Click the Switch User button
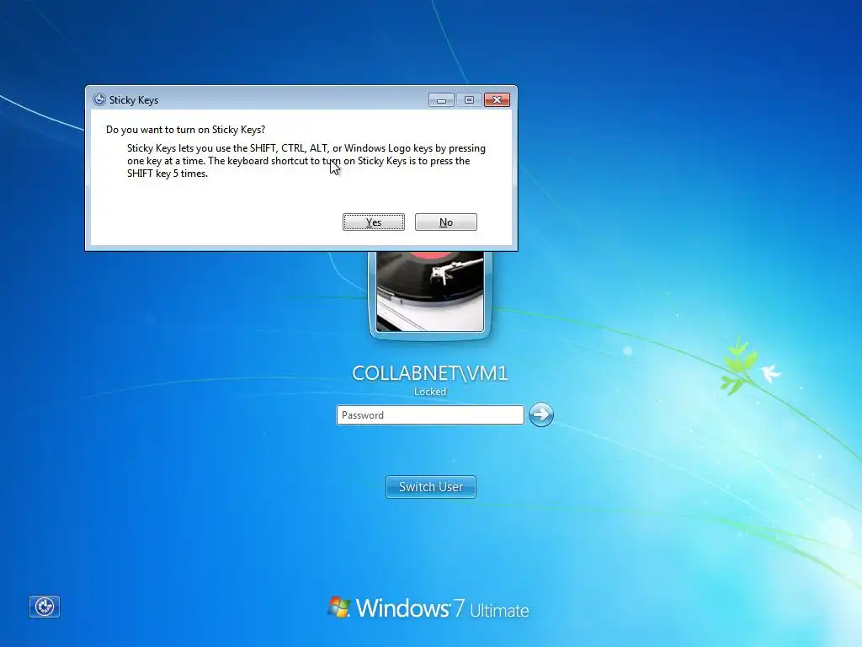Image resolution: width=862 pixels, height=647 pixels. 431,487
